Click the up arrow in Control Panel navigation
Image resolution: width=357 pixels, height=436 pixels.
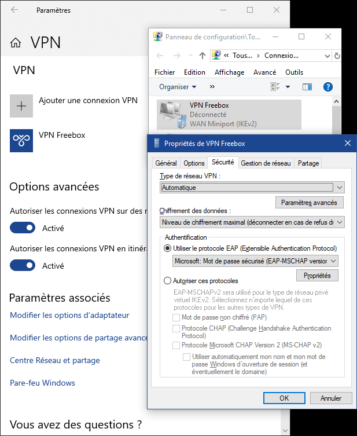tap(202, 56)
